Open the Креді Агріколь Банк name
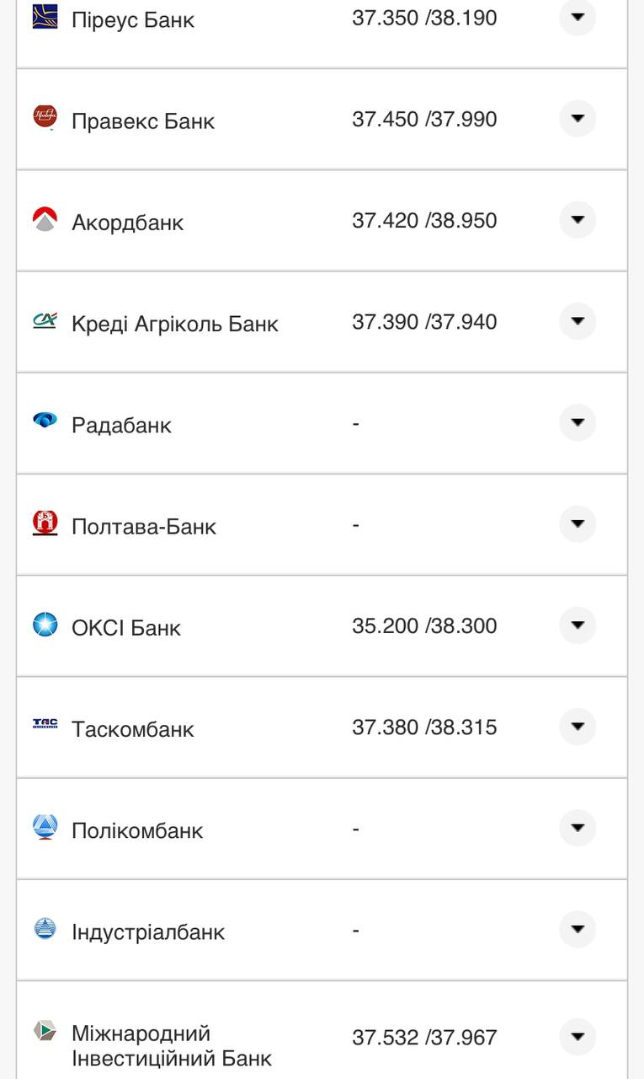Viewport: 644px width, 1079px height. tap(175, 324)
